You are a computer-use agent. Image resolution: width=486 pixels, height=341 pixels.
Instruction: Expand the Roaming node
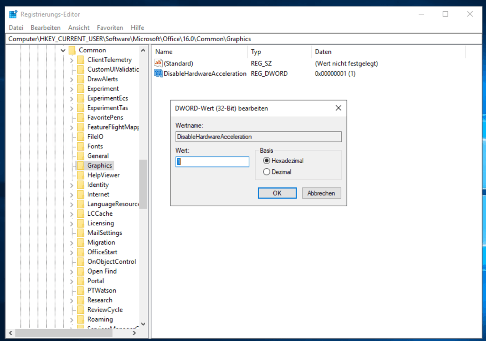72,319
